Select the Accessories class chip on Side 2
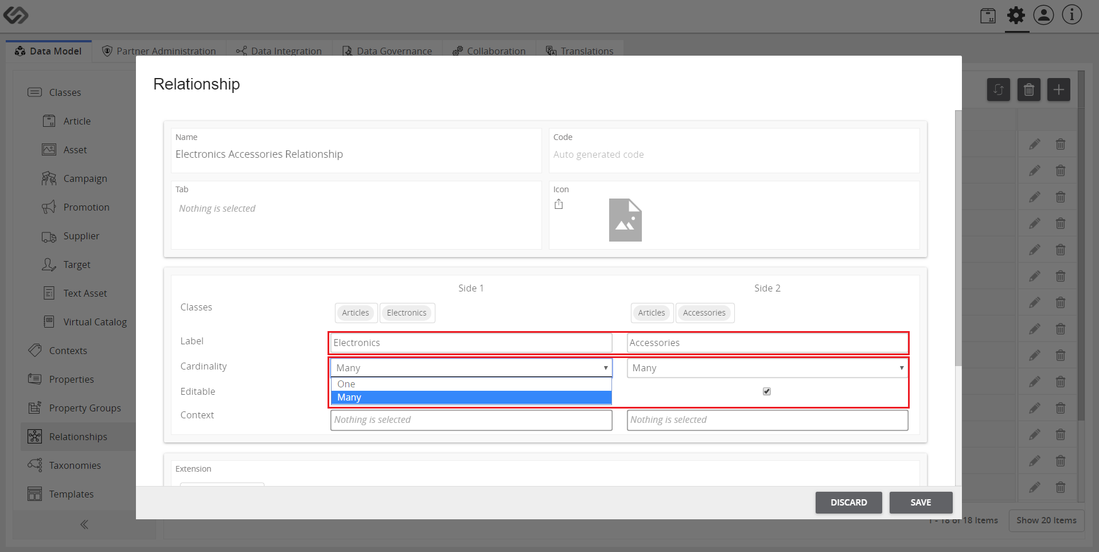 (704, 313)
